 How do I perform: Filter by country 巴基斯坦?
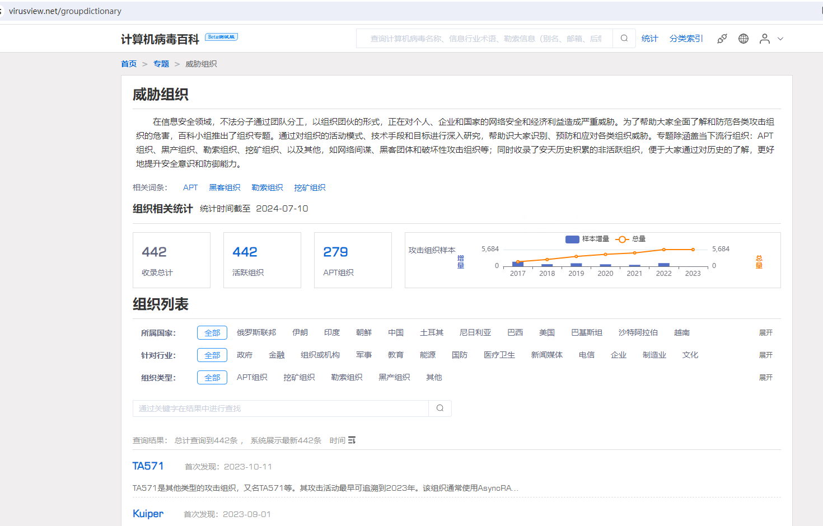coord(587,332)
